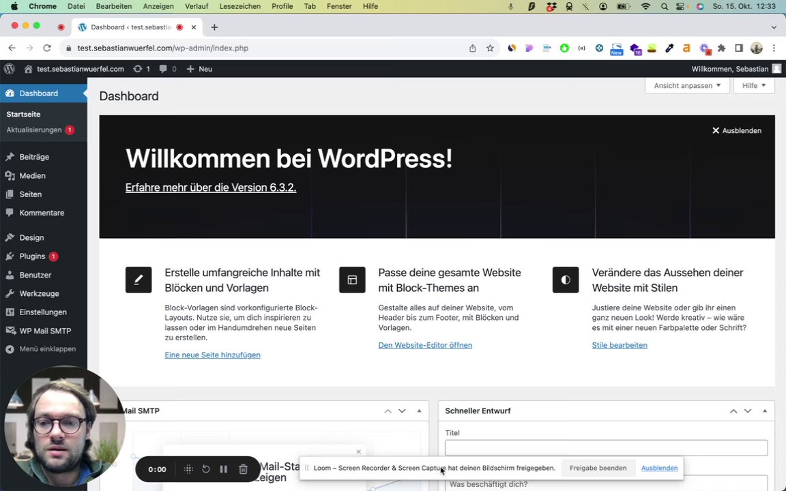Move Schneller Entwurf widget up
The image size is (786, 491).
click(733, 411)
